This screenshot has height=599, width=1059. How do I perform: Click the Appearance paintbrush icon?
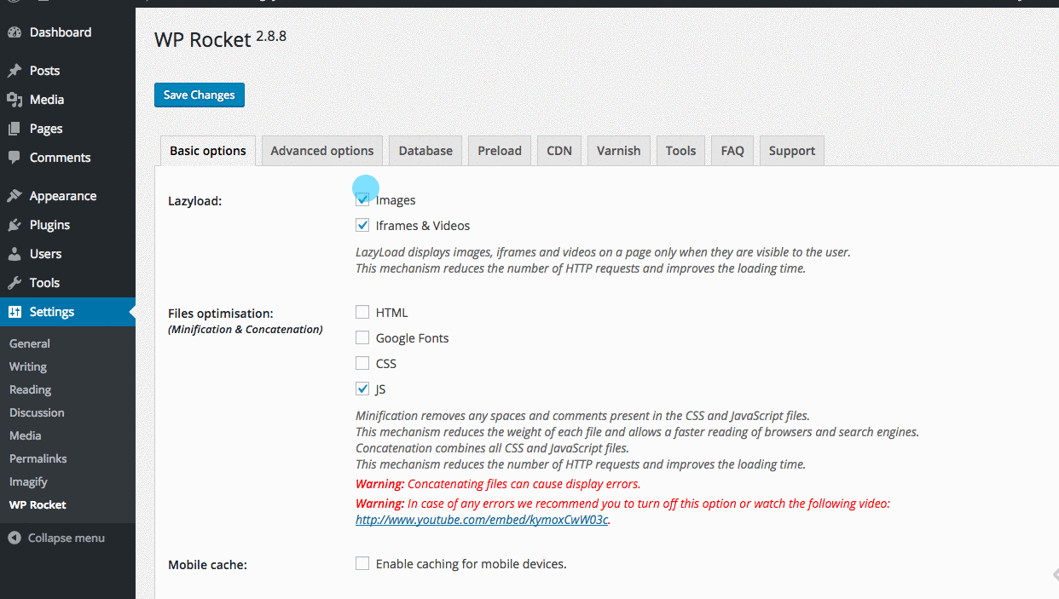point(14,196)
